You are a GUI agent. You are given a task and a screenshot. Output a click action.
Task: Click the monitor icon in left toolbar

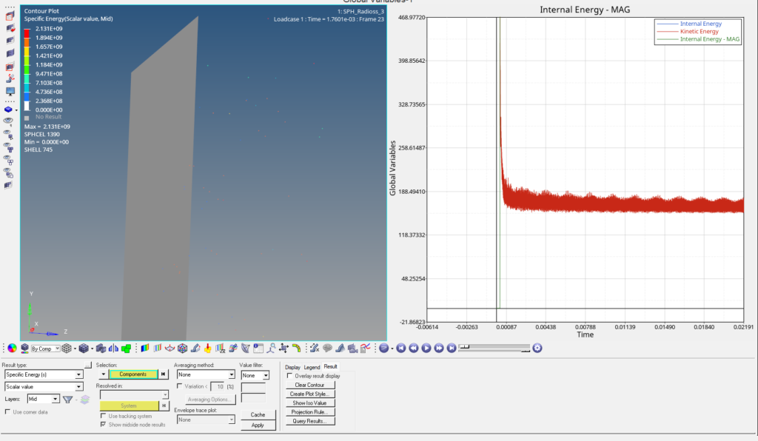tap(10, 91)
